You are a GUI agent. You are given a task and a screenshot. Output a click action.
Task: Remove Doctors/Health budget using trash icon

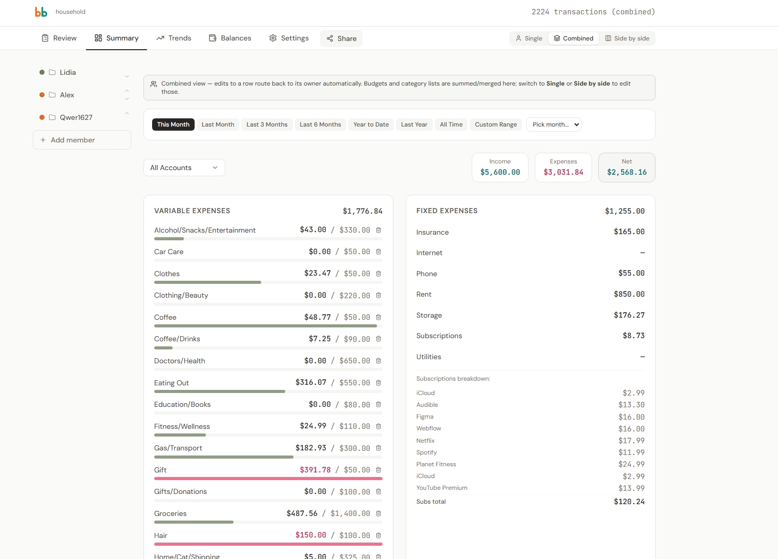click(x=379, y=361)
